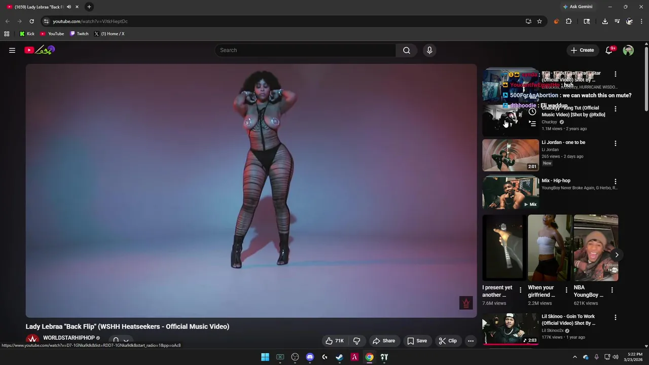Show next Shorts with right chevron
Screen dimensions: 649x365
(617, 254)
